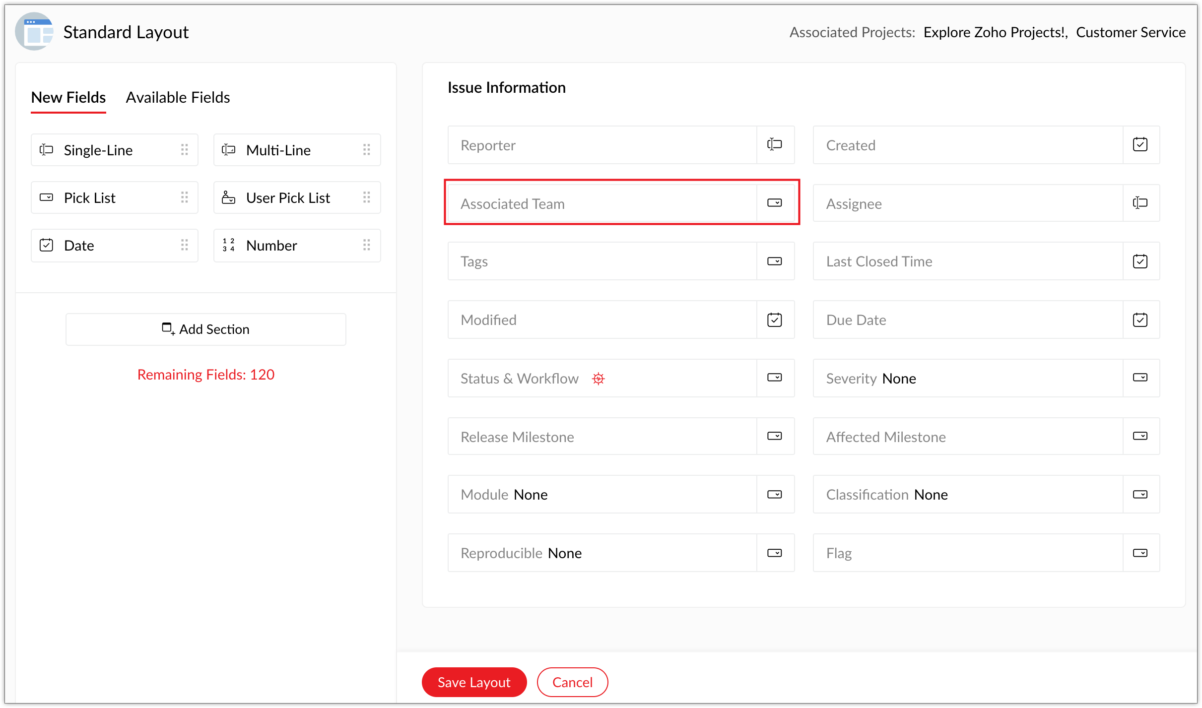Click the Multi-Line field drag handle
This screenshot has width=1202, height=708.
pos(367,150)
